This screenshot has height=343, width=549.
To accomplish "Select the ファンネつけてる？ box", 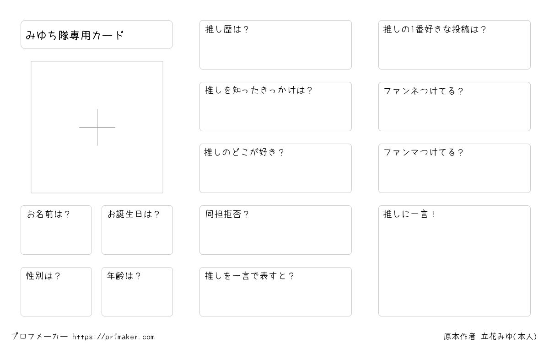I will (454, 107).
